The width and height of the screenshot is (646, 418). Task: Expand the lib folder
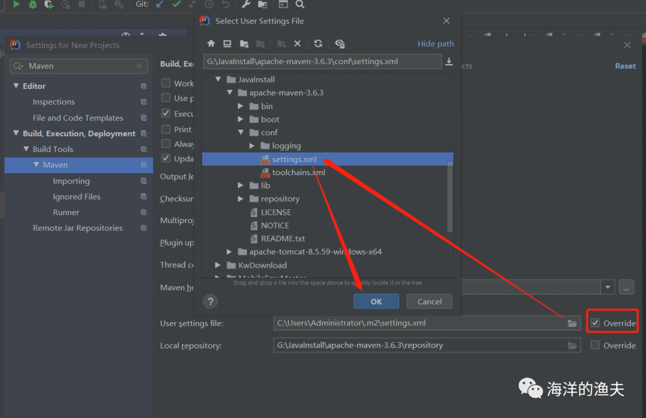click(241, 185)
